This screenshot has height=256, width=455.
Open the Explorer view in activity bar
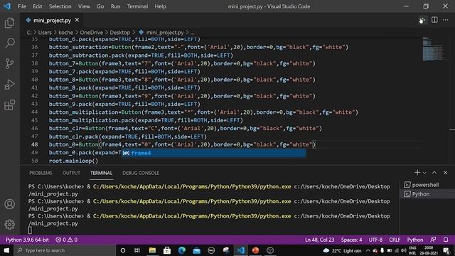click(x=9, y=23)
